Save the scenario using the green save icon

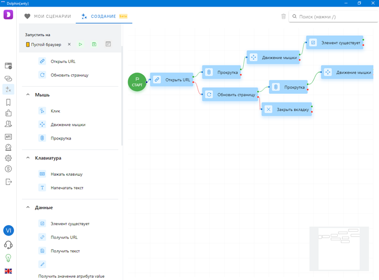tap(94, 44)
